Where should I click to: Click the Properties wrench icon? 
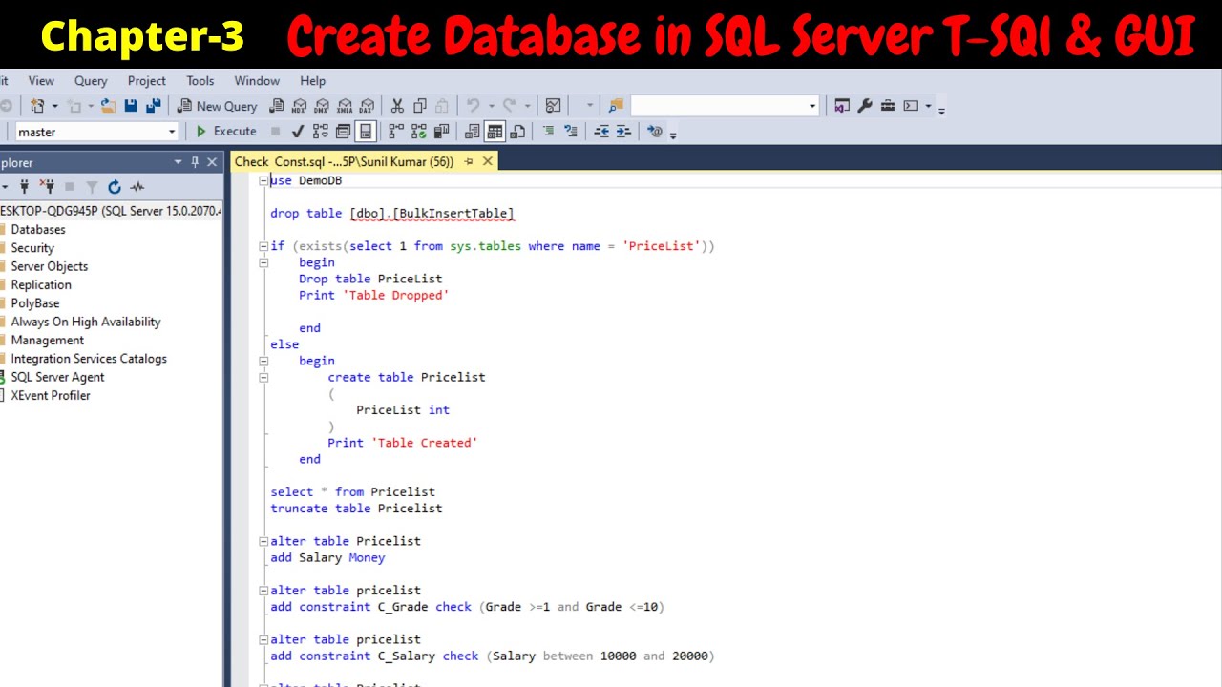coord(865,106)
